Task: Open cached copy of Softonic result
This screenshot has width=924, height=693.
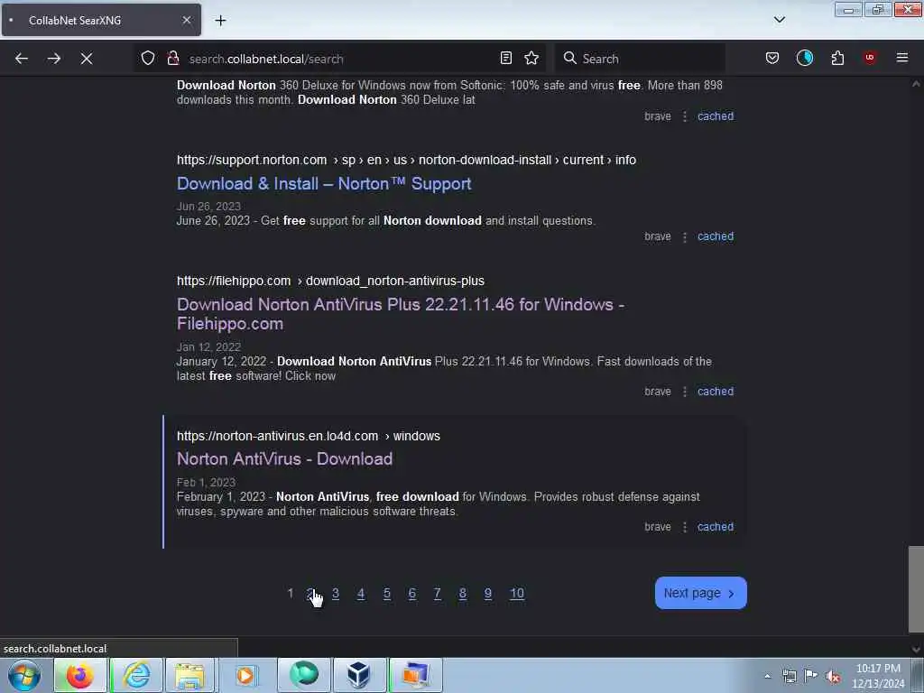Action: pyautogui.click(x=716, y=116)
